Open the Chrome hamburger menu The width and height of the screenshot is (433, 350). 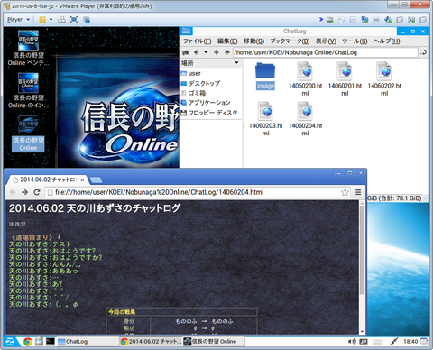pos(358,192)
